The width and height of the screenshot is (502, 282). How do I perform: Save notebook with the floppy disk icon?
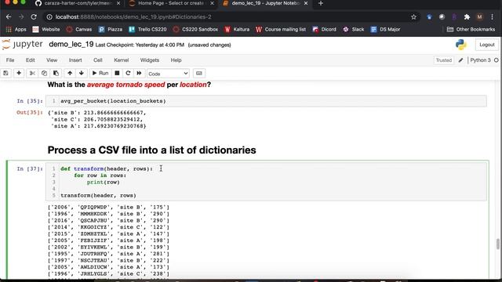[5, 73]
